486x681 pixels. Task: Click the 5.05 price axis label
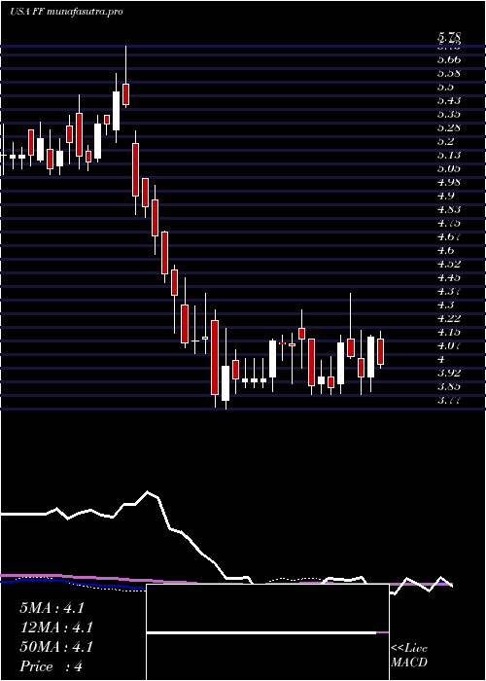coord(449,168)
